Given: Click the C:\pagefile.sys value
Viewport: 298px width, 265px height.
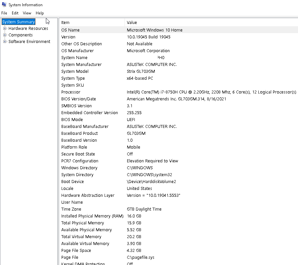Looking at the screenshot, I should pos(140,257).
